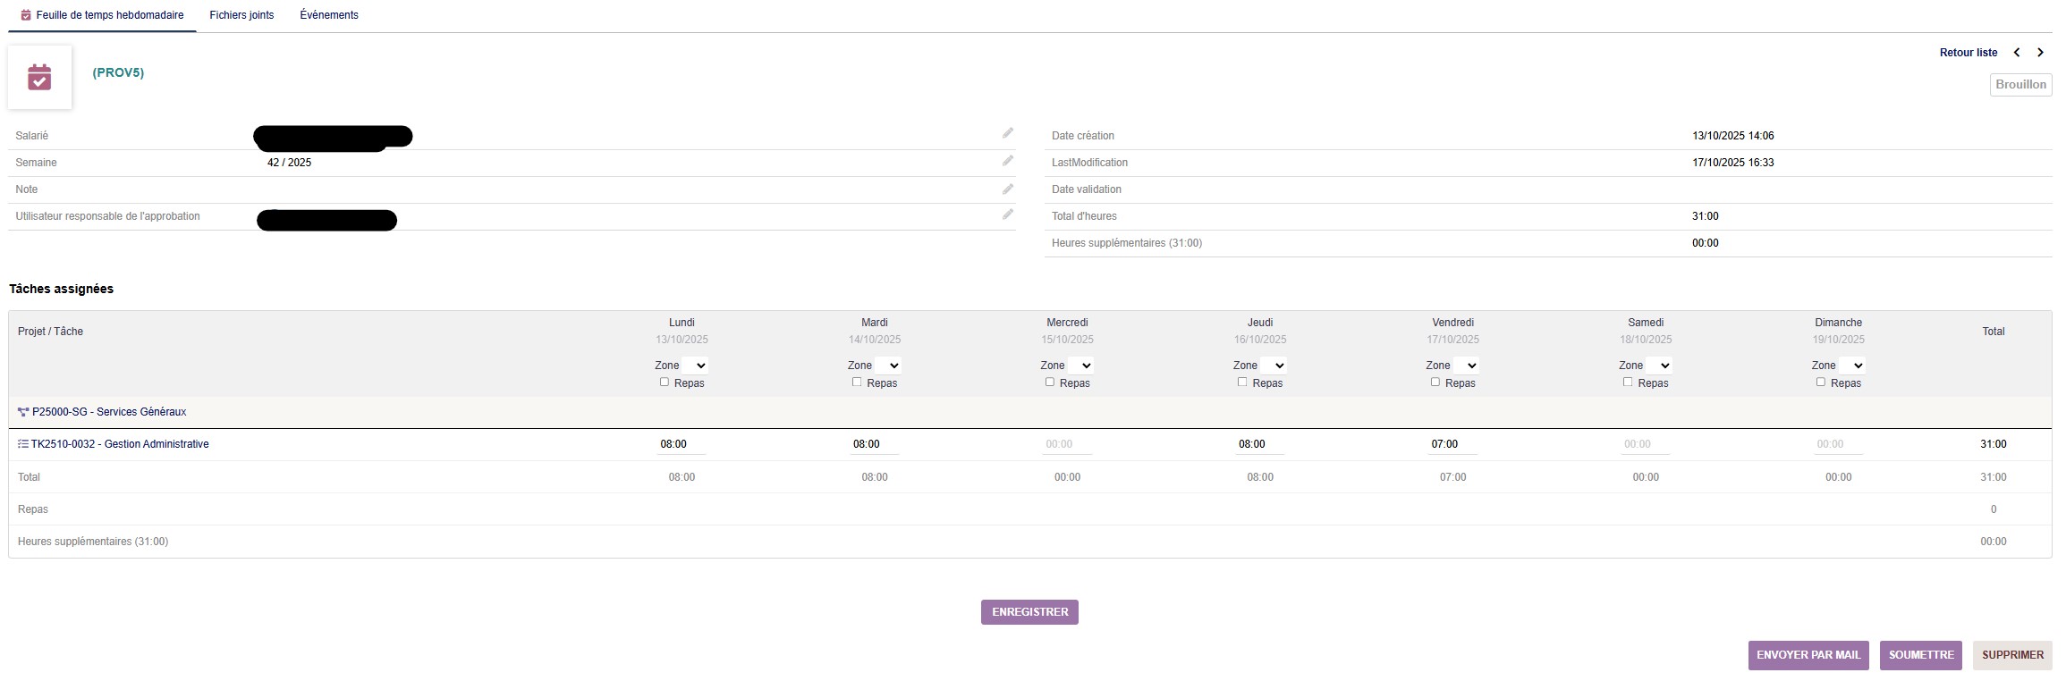Open Zone dropdown for Lundi
This screenshot has width=2066, height=681.
[695, 366]
